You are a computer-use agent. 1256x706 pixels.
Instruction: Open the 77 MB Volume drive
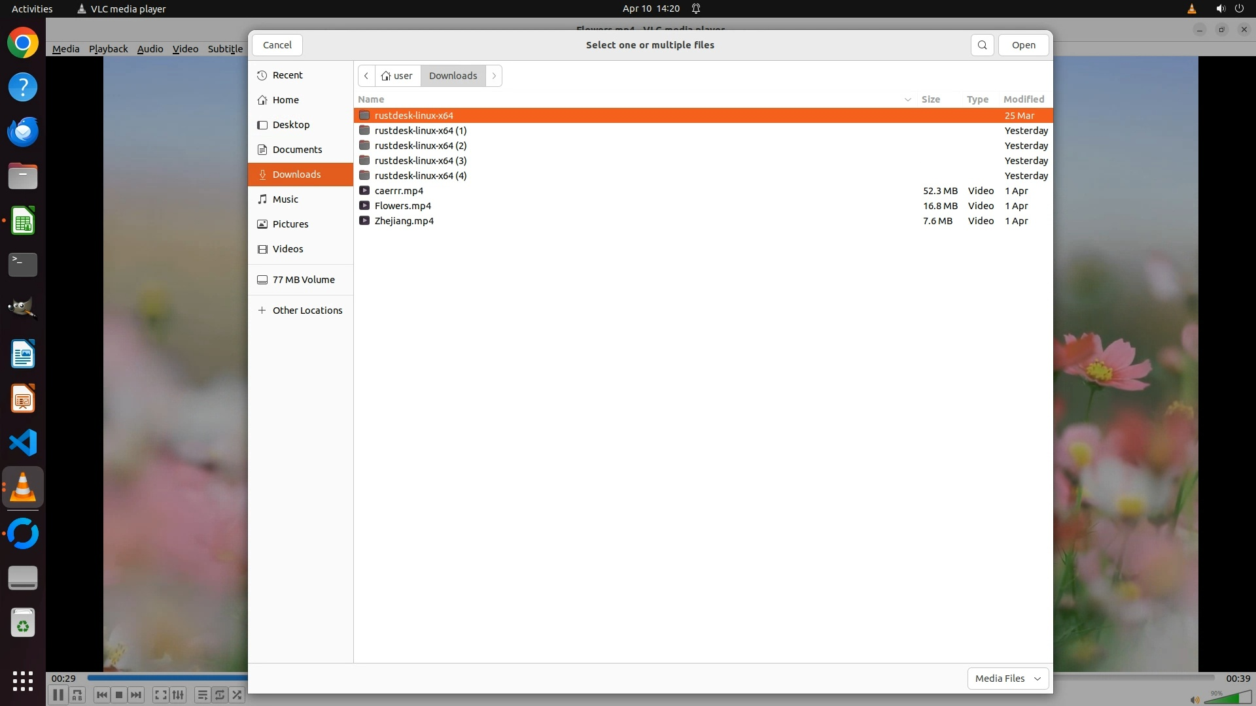(303, 280)
